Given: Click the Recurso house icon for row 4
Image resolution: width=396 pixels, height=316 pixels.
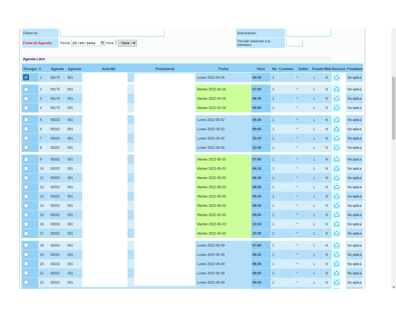Looking at the screenshot, I should pyautogui.click(x=337, y=108).
